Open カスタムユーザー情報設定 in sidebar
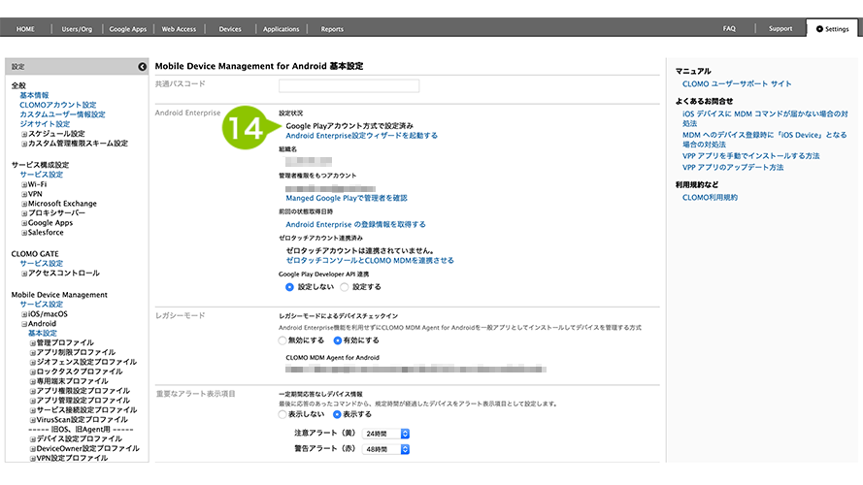Viewport: 863px width, 485px height. click(62, 114)
